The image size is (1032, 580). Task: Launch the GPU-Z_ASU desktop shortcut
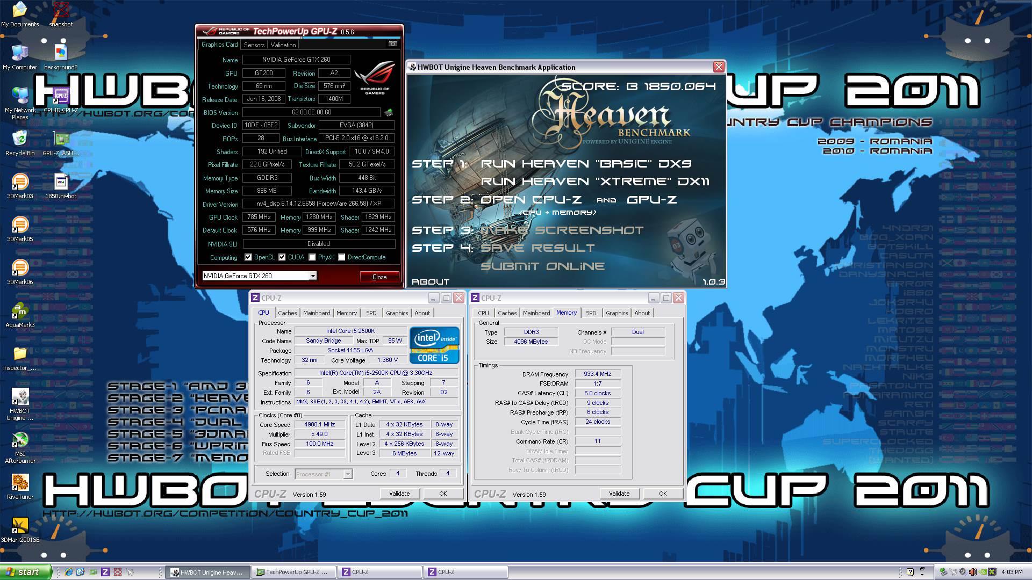click(61, 143)
